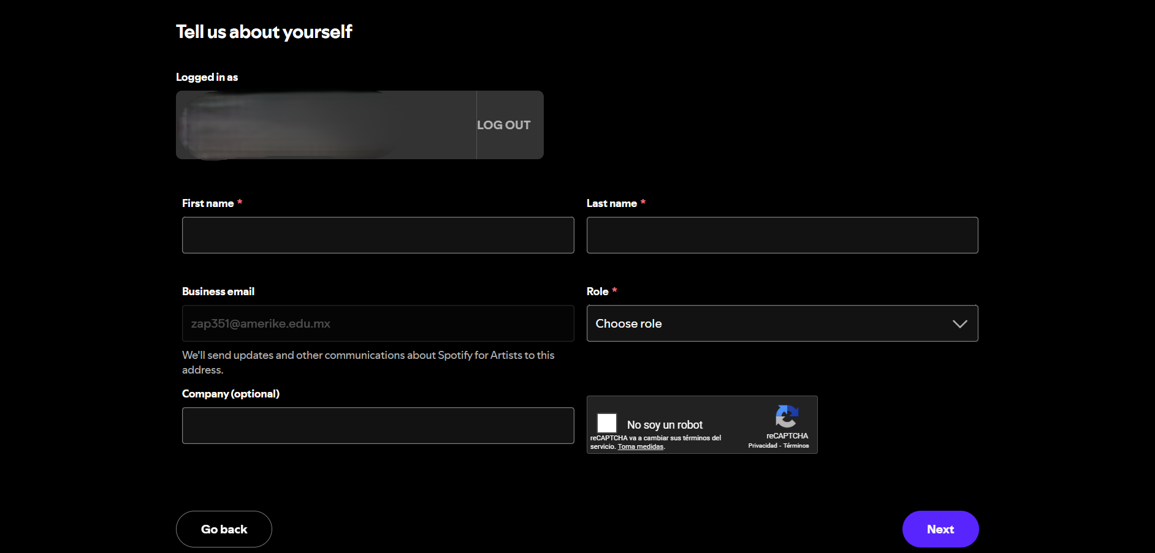Click the "First name" field label
1155x553 pixels.
coord(208,203)
